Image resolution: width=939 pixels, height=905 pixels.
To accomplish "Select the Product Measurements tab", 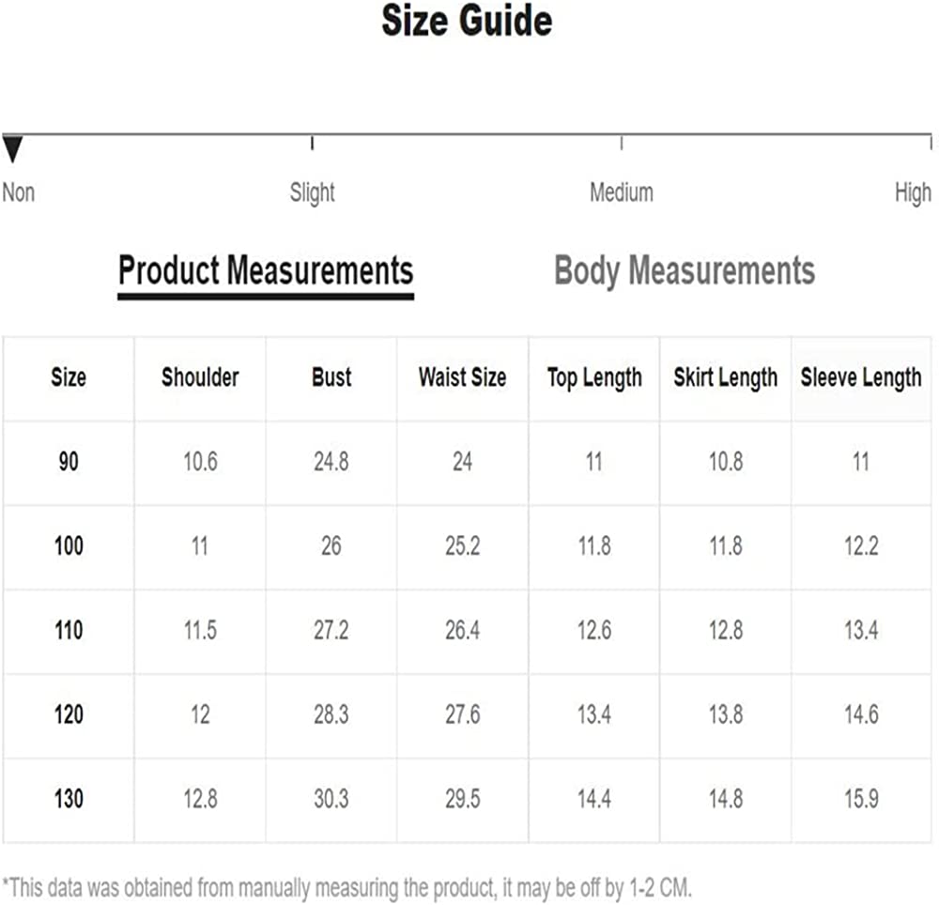I will 266,270.
